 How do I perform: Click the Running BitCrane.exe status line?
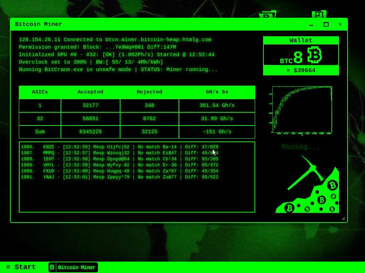coord(118,69)
